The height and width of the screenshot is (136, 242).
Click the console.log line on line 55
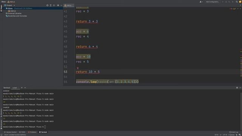pyautogui.click(x=107, y=82)
